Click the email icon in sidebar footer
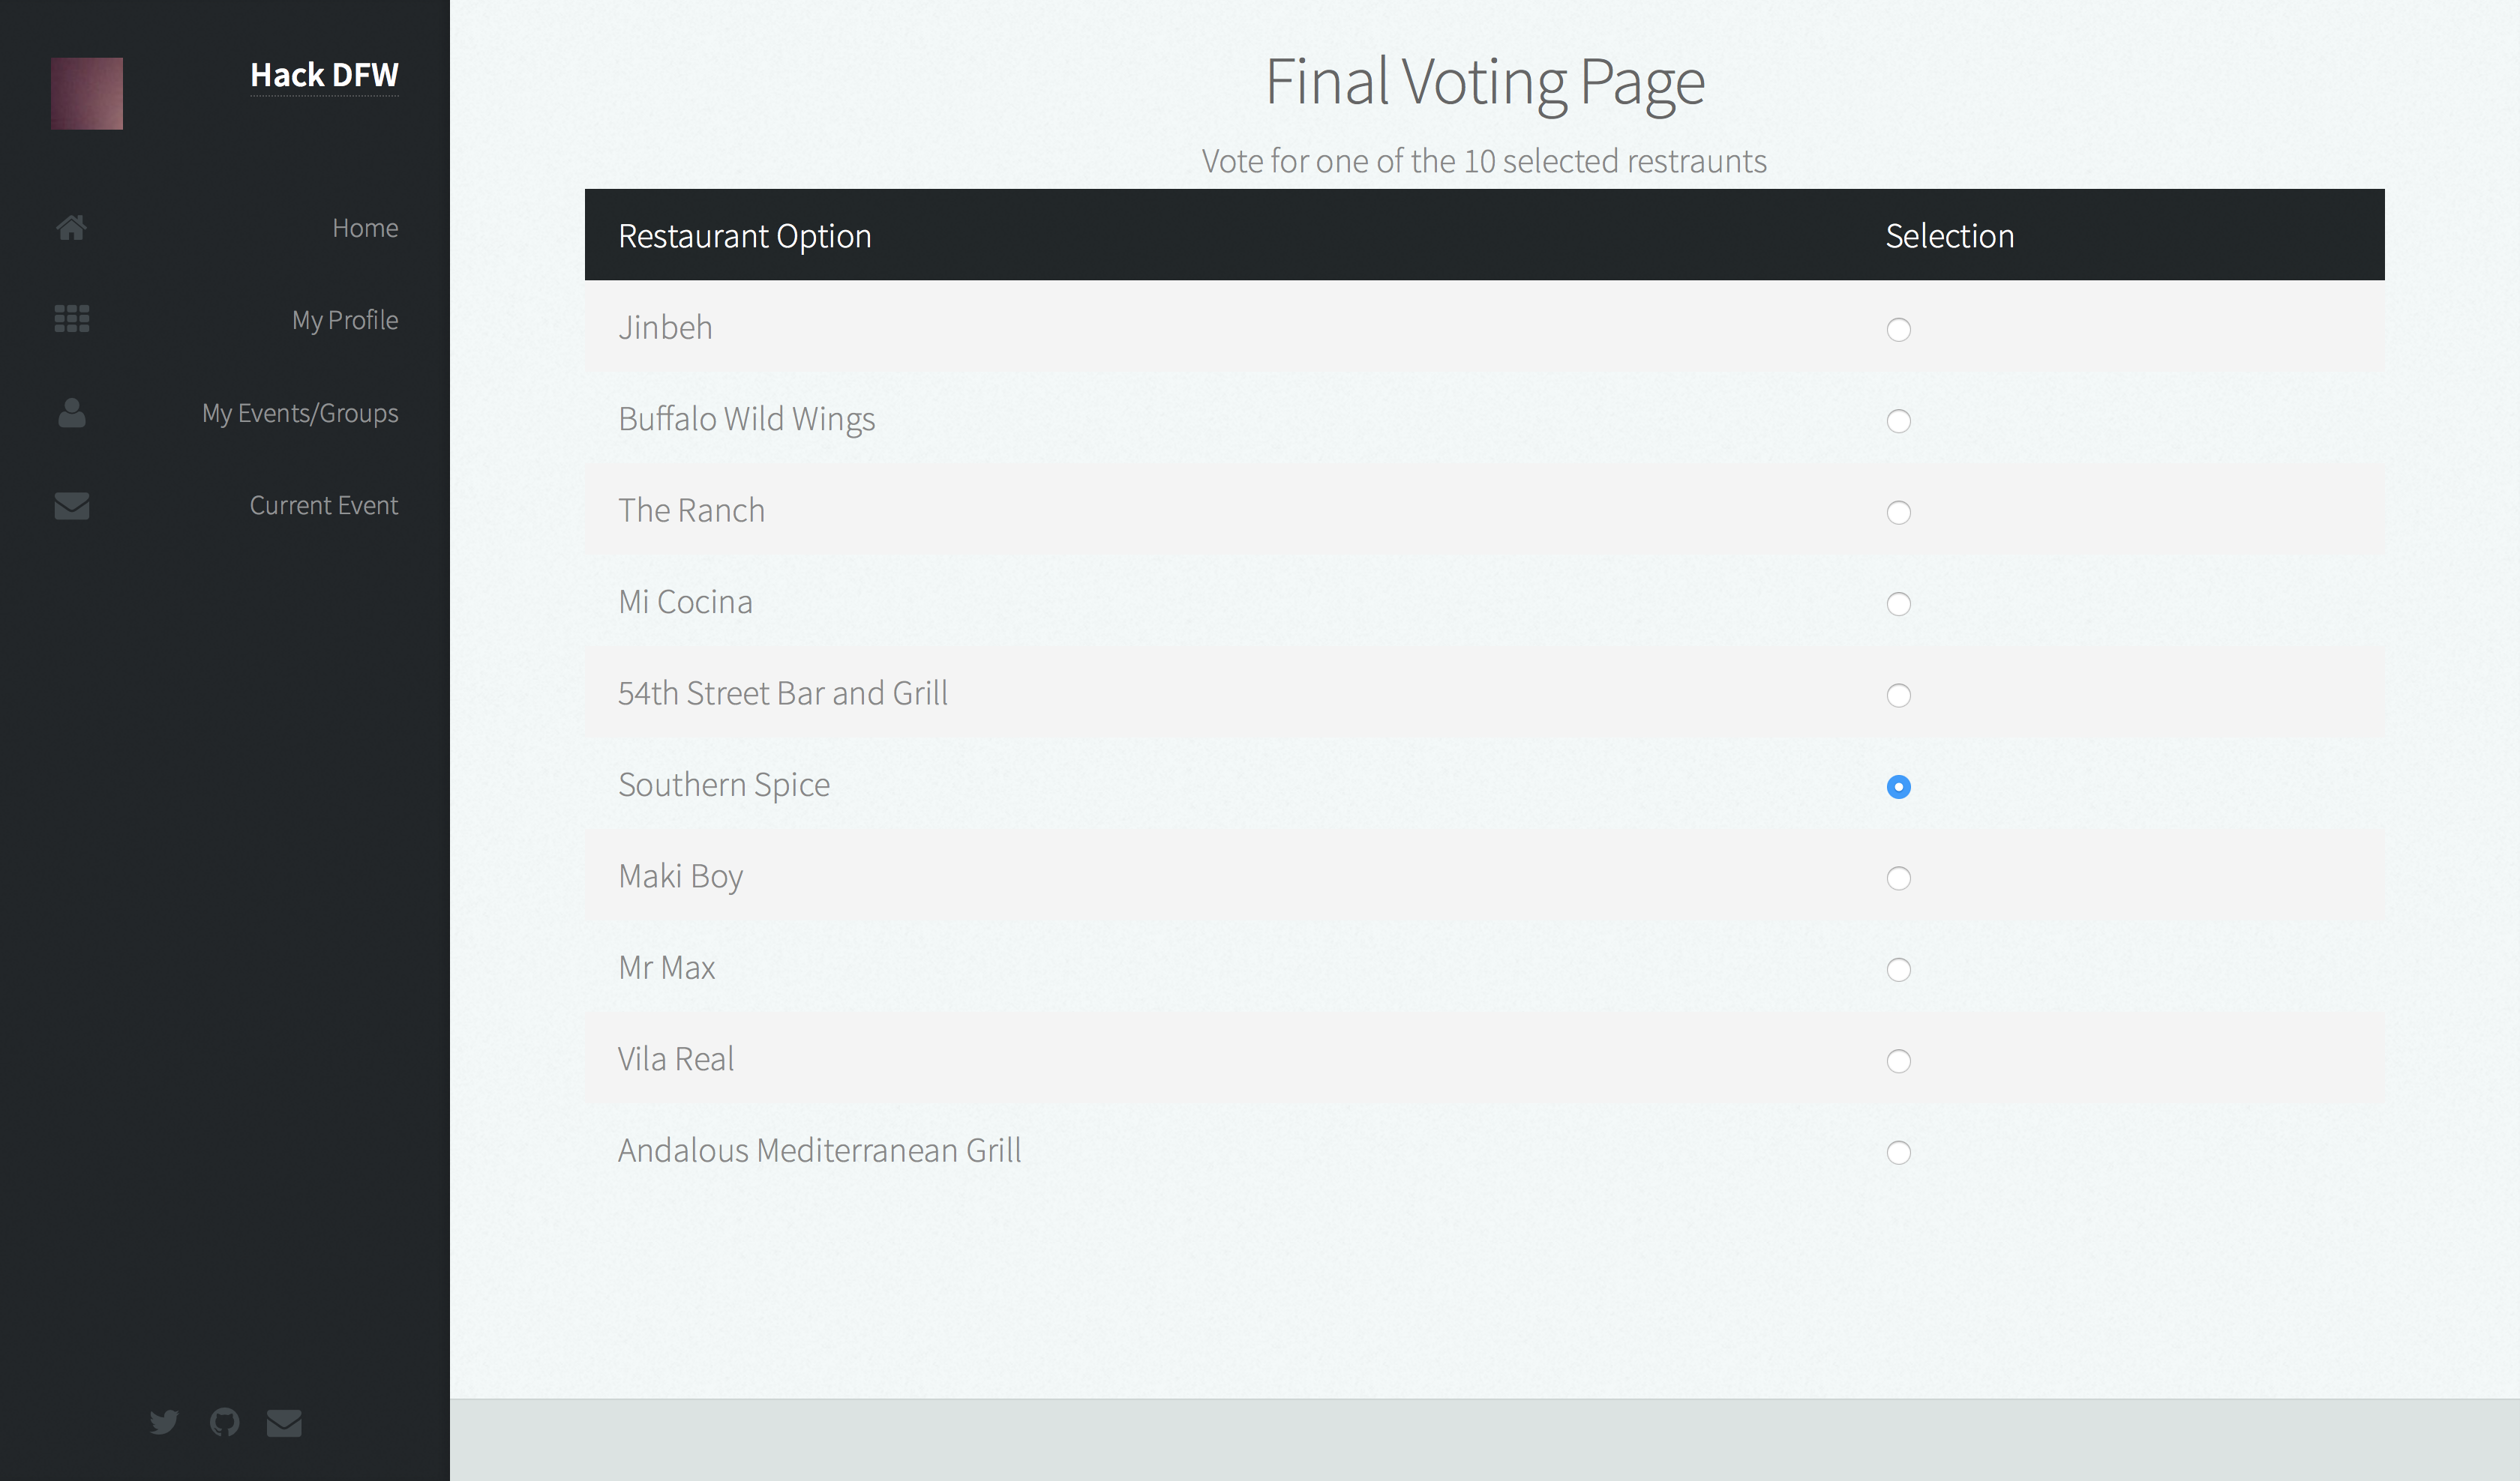Viewport: 2520px width, 1481px height. pos(284,1422)
